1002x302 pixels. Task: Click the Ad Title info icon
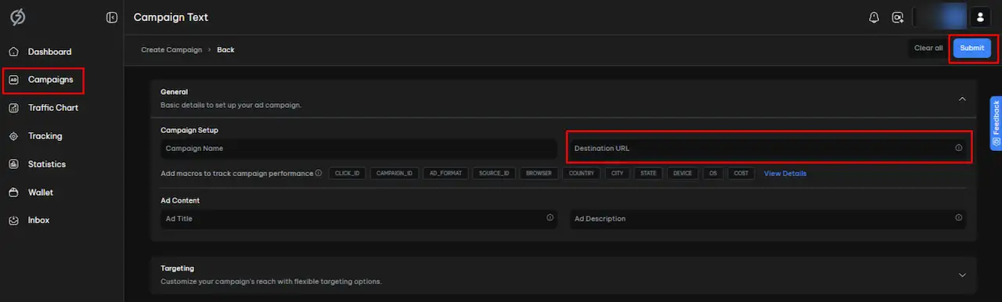click(x=550, y=218)
